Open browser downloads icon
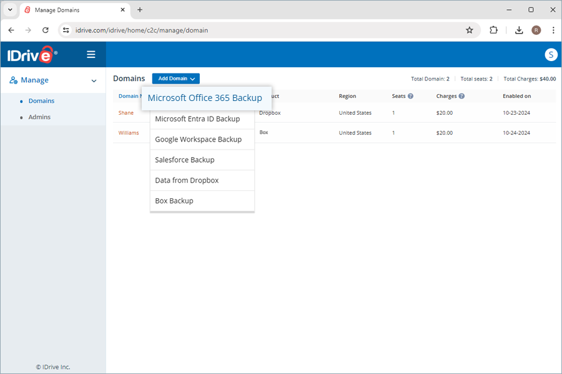The width and height of the screenshot is (562, 374). click(x=519, y=31)
